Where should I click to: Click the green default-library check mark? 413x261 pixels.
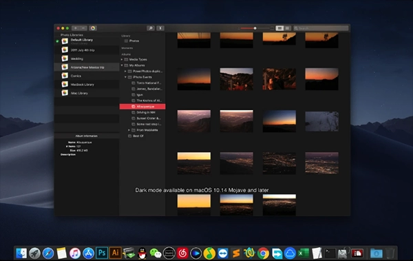pyautogui.click(x=57, y=41)
